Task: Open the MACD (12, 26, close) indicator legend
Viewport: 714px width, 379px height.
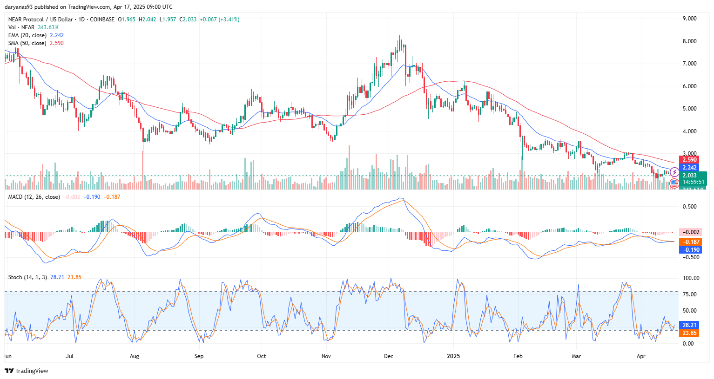Action: (34, 197)
